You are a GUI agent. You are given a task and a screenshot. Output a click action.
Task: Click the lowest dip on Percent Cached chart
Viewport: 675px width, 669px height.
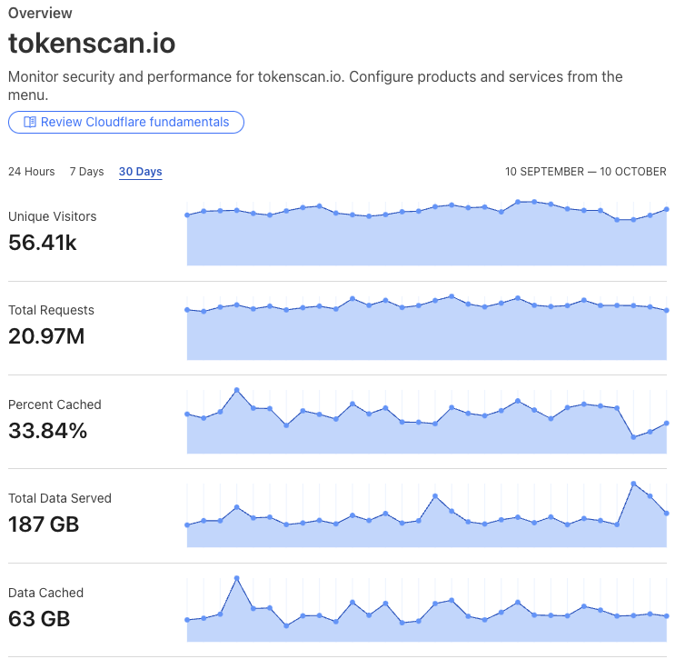633,437
